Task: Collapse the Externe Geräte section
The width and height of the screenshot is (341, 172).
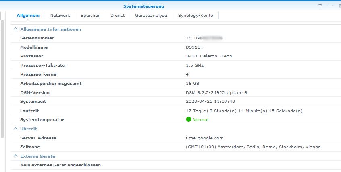Action: pos(15,156)
